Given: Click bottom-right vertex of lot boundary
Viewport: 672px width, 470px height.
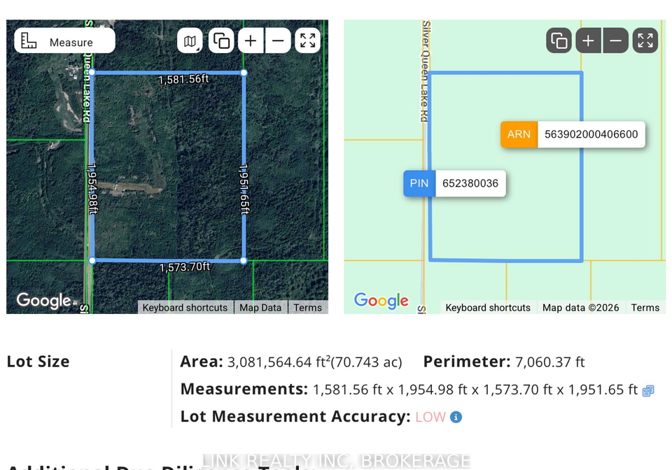Looking at the screenshot, I should coord(244,260).
